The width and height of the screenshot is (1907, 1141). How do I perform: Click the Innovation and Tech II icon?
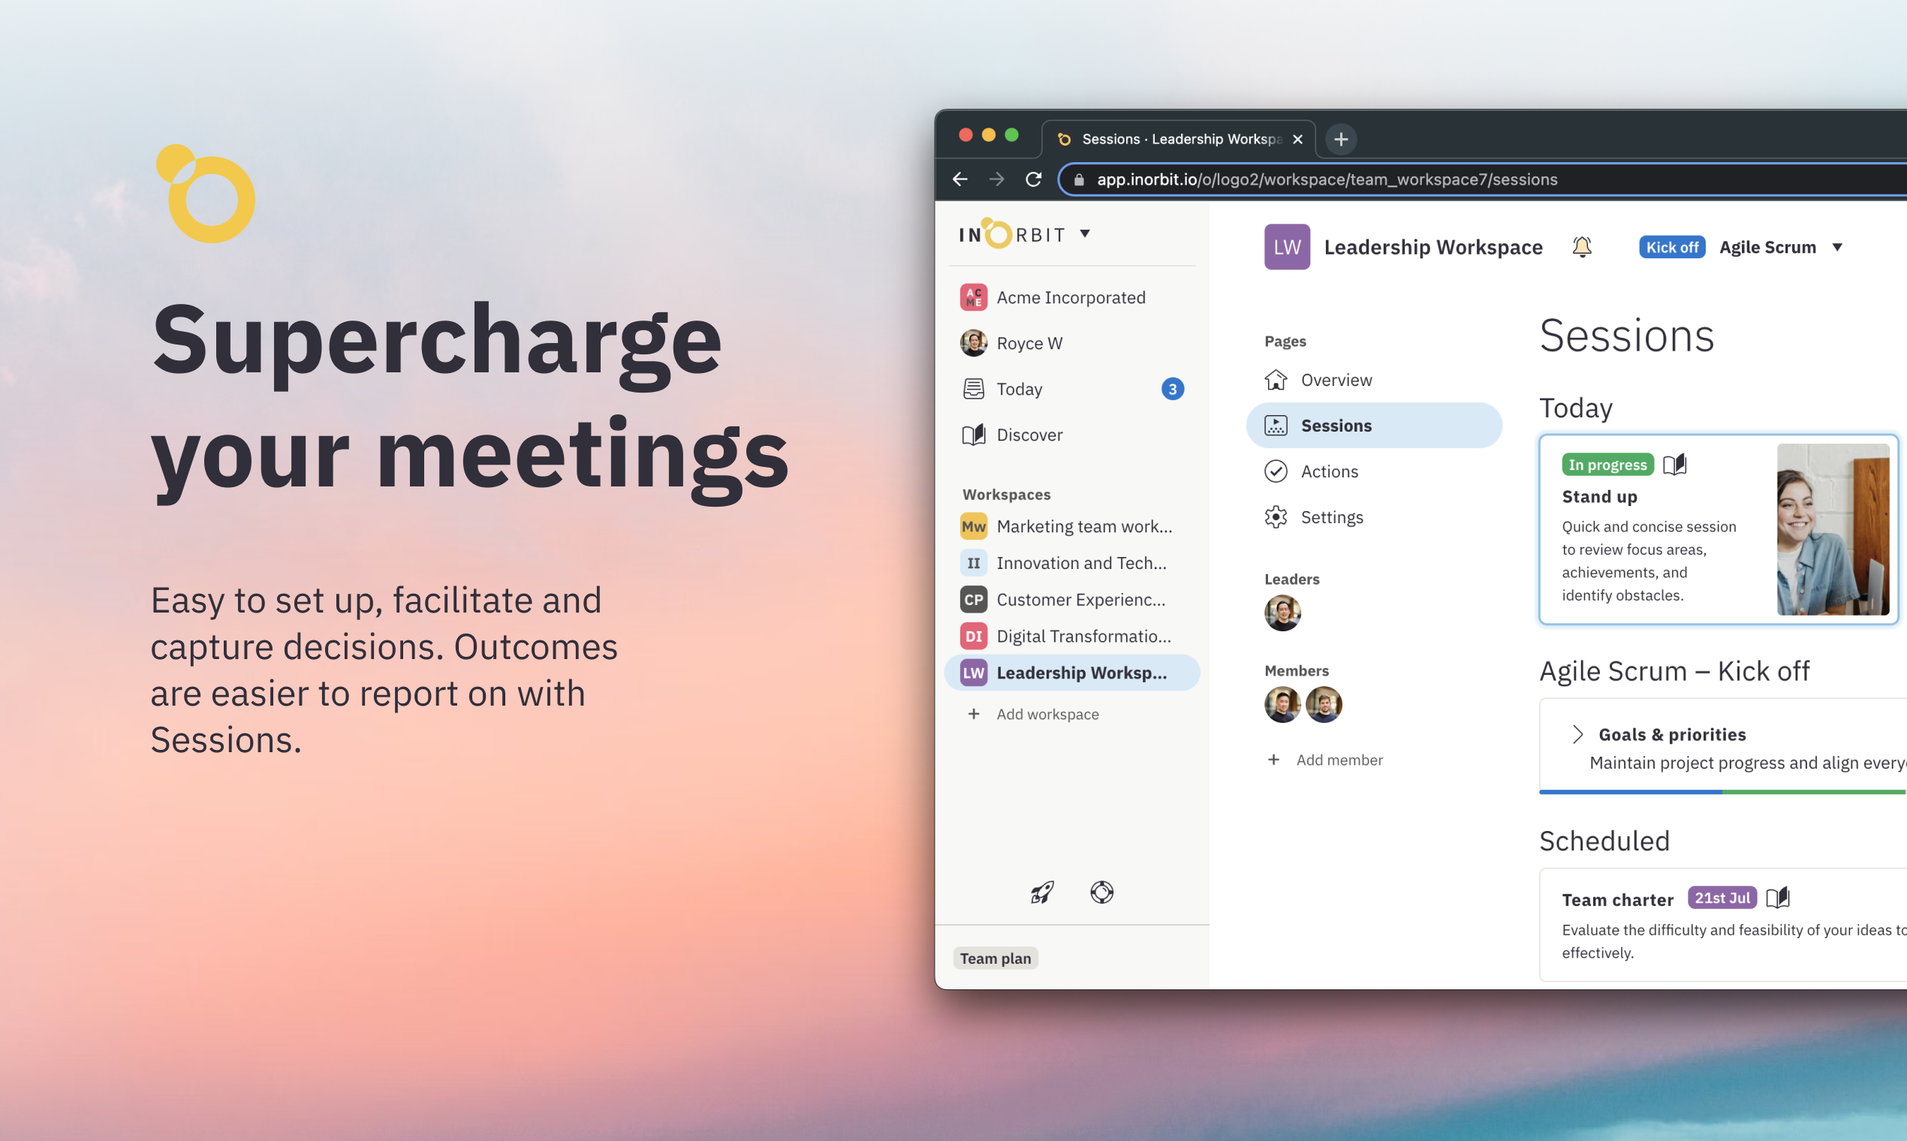coord(974,563)
